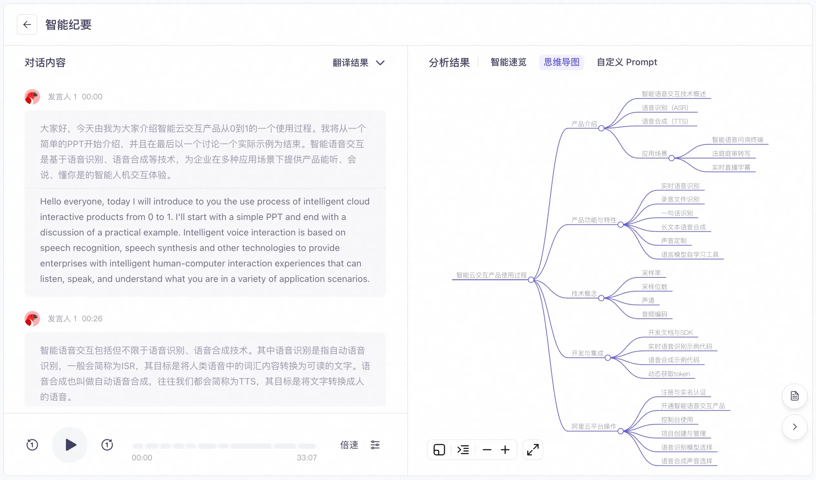Click the rewind audio icon

pyautogui.click(x=32, y=445)
